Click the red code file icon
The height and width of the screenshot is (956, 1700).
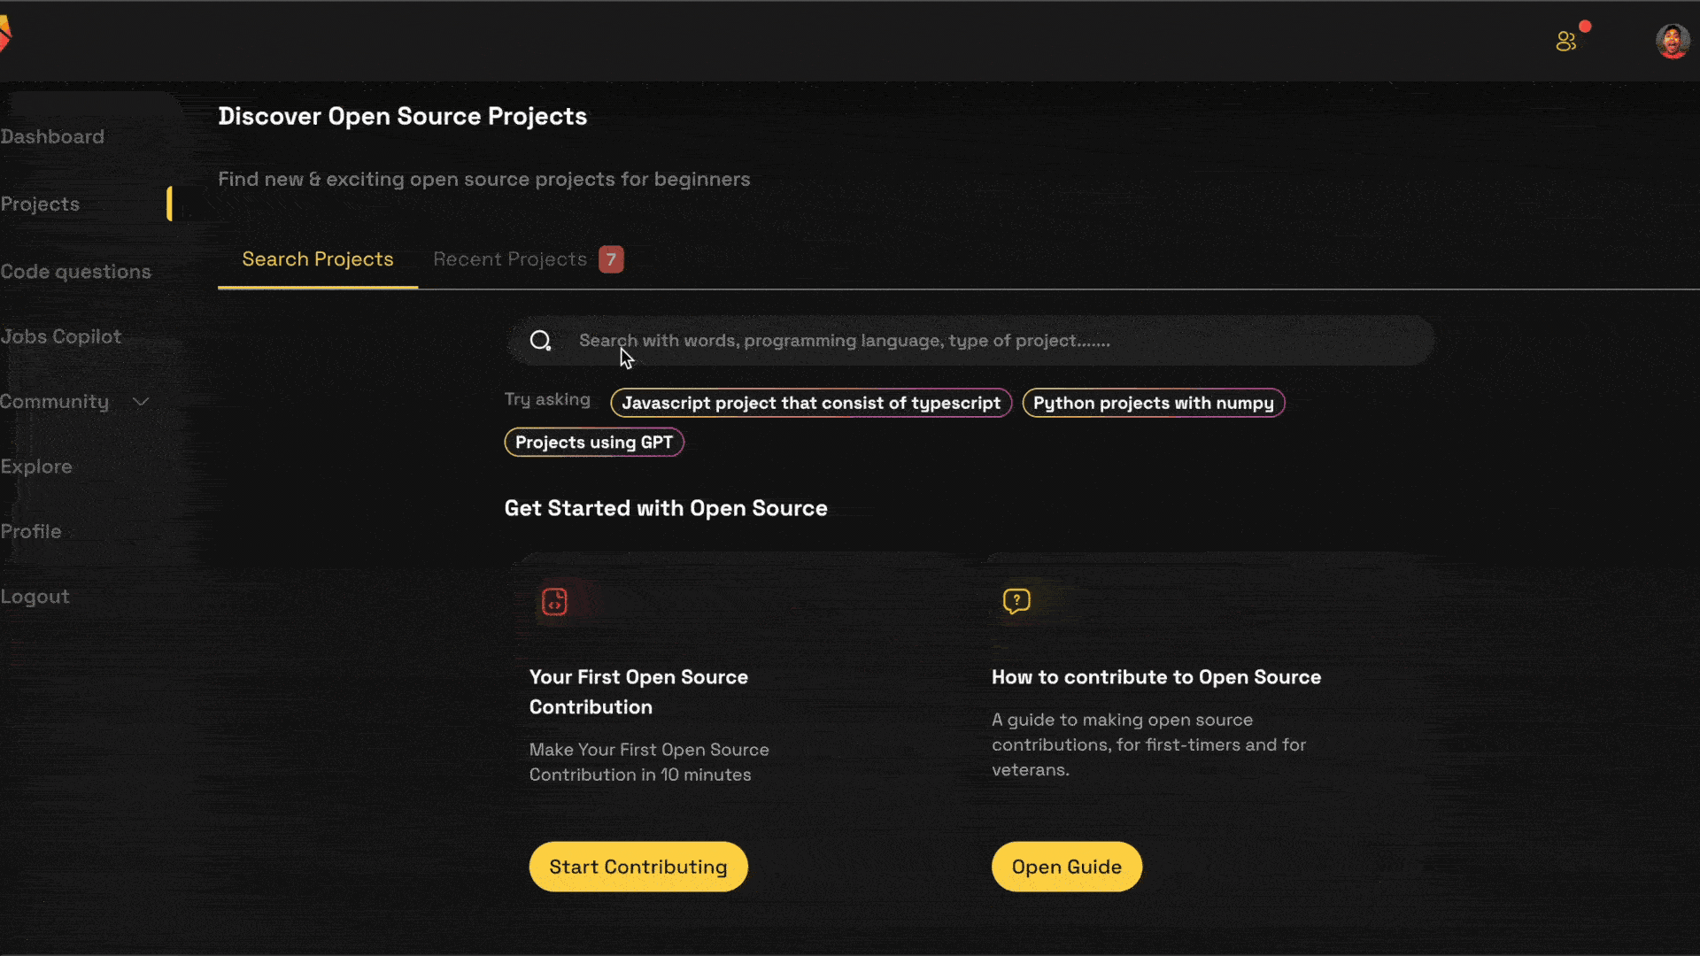[x=554, y=602]
